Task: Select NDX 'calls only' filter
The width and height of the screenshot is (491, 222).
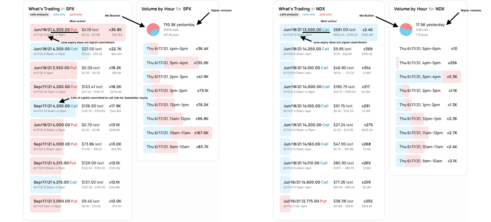Action: 309,14
